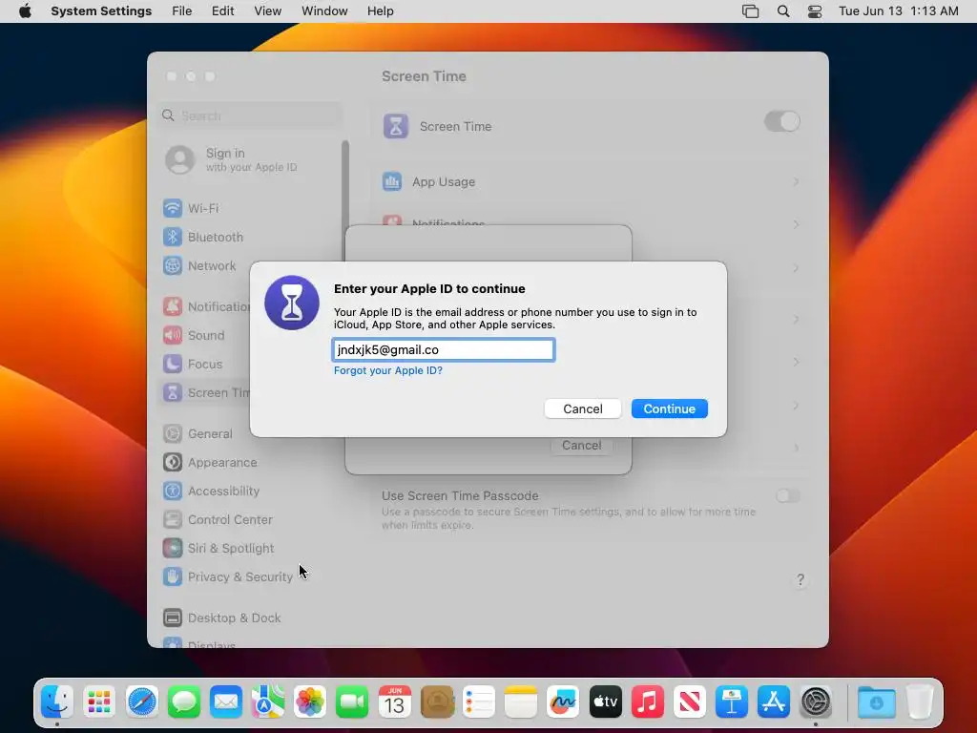Click the date and time in menu bar
Viewport: 977px width, 733px height.
898,11
